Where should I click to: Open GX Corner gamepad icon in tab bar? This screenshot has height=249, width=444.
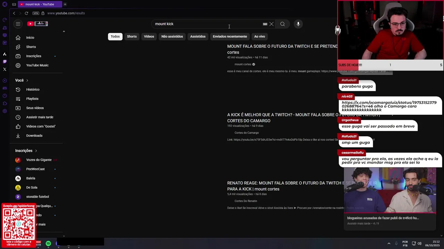14,4
